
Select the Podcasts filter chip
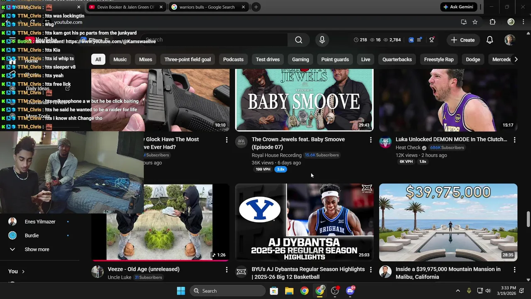[233, 59]
